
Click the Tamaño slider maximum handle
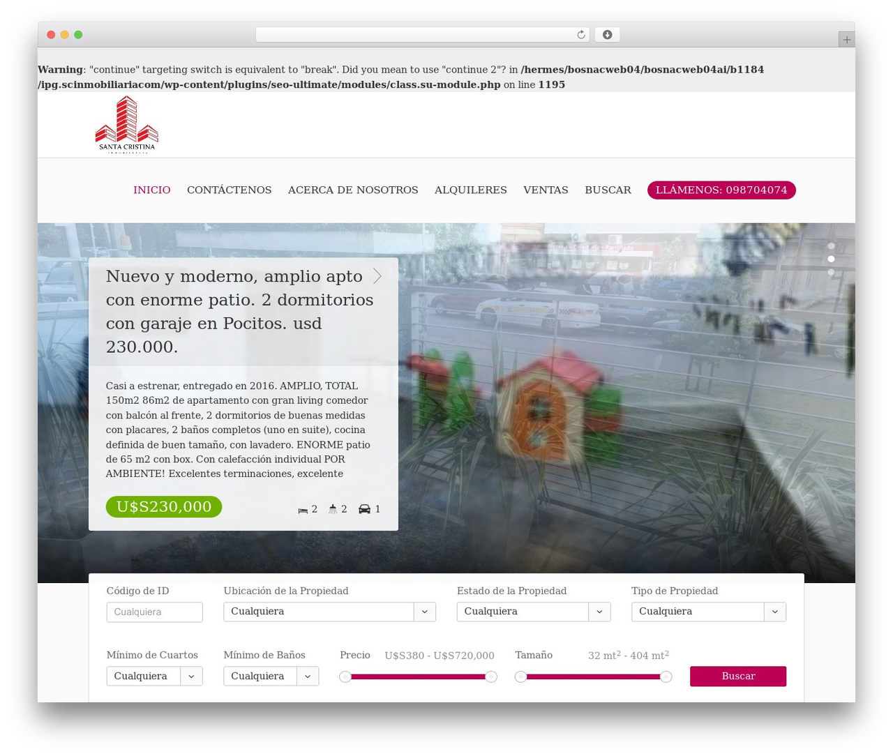point(666,676)
